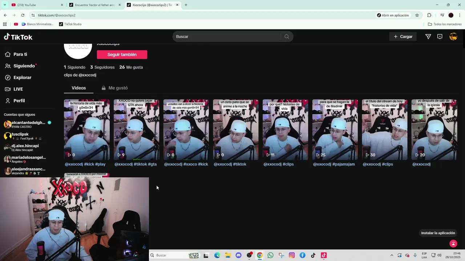Open the Chrome apps grid in bookmarks bar
This screenshot has height=261, width=465.
(5, 24)
